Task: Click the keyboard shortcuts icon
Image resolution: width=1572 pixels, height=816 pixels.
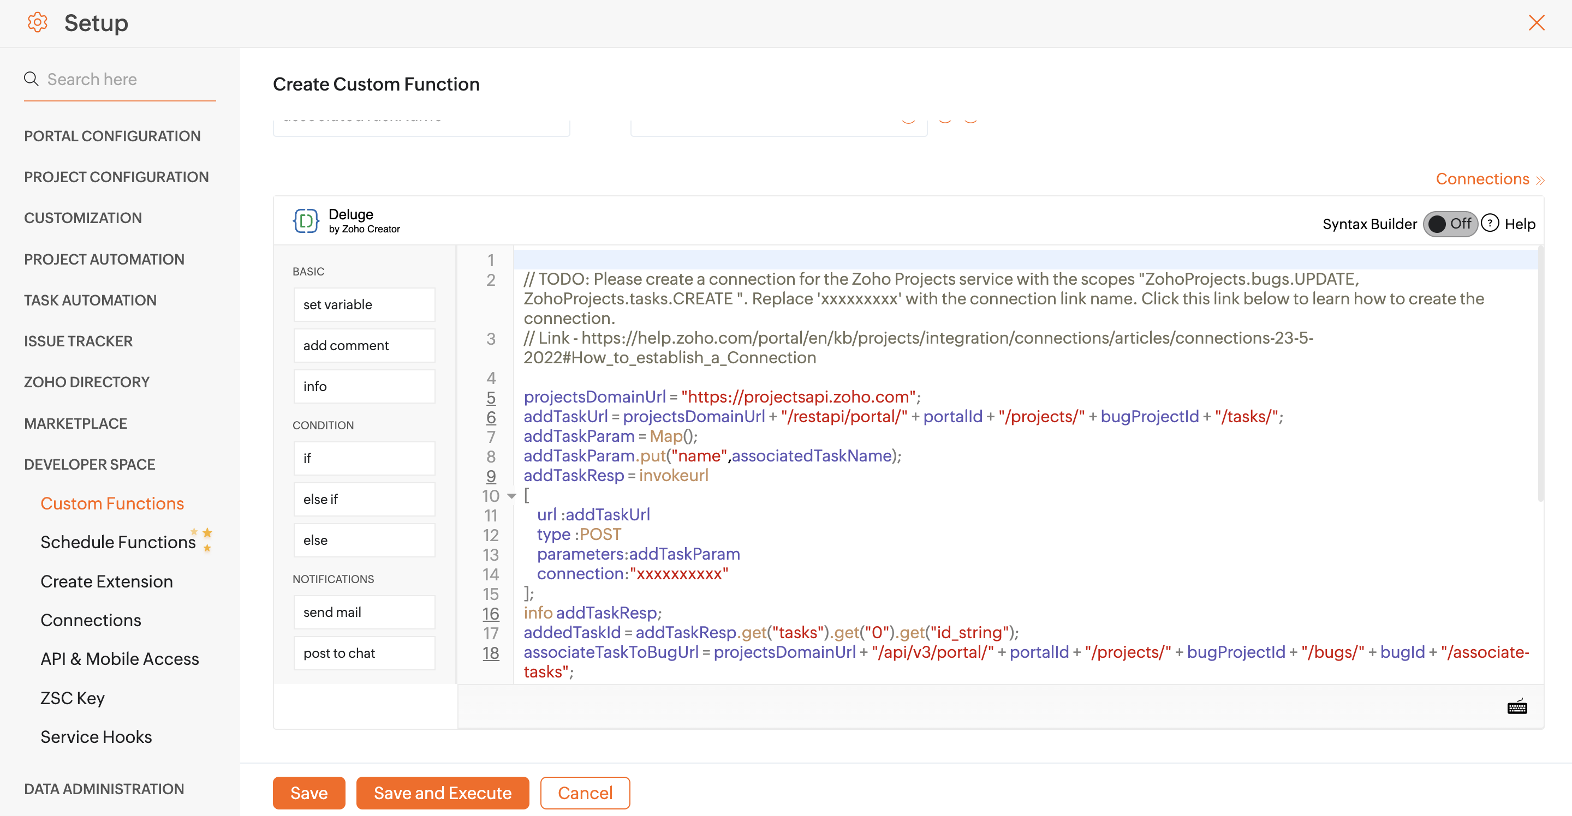Action: [x=1516, y=707]
